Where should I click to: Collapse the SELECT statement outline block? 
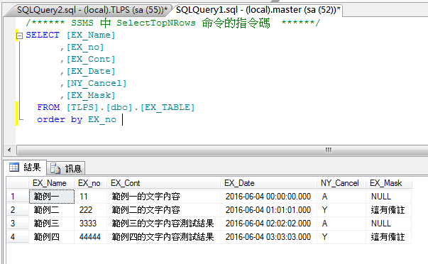pyautogui.click(x=19, y=35)
